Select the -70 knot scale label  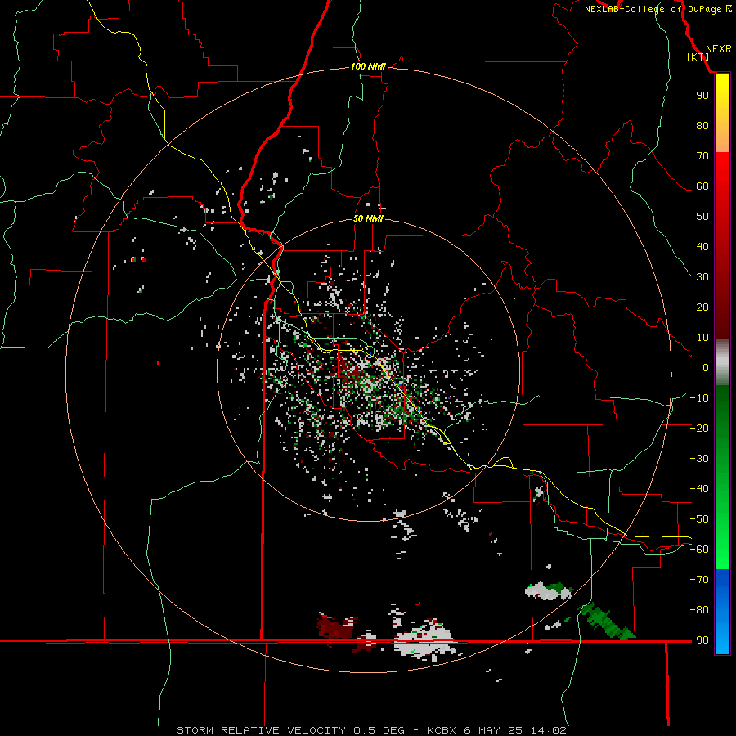tap(699, 580)
